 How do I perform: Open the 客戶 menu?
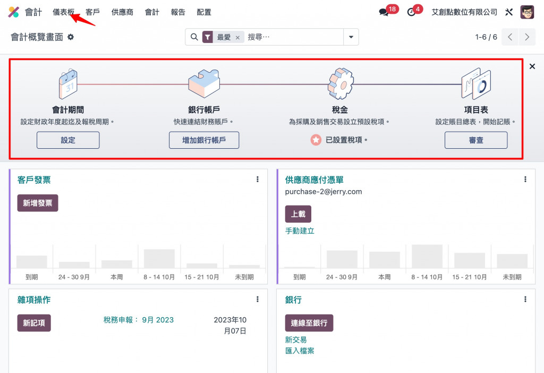pos(92,12)
